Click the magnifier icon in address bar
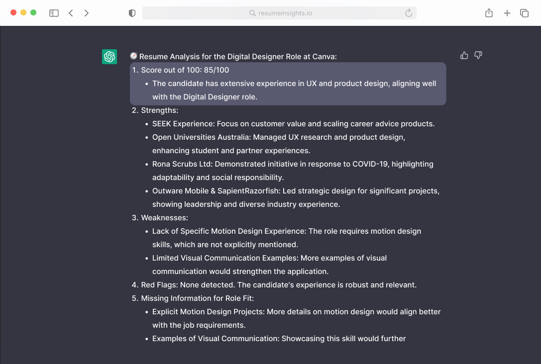Screen dimensions: 541x364 coord(252,13)
